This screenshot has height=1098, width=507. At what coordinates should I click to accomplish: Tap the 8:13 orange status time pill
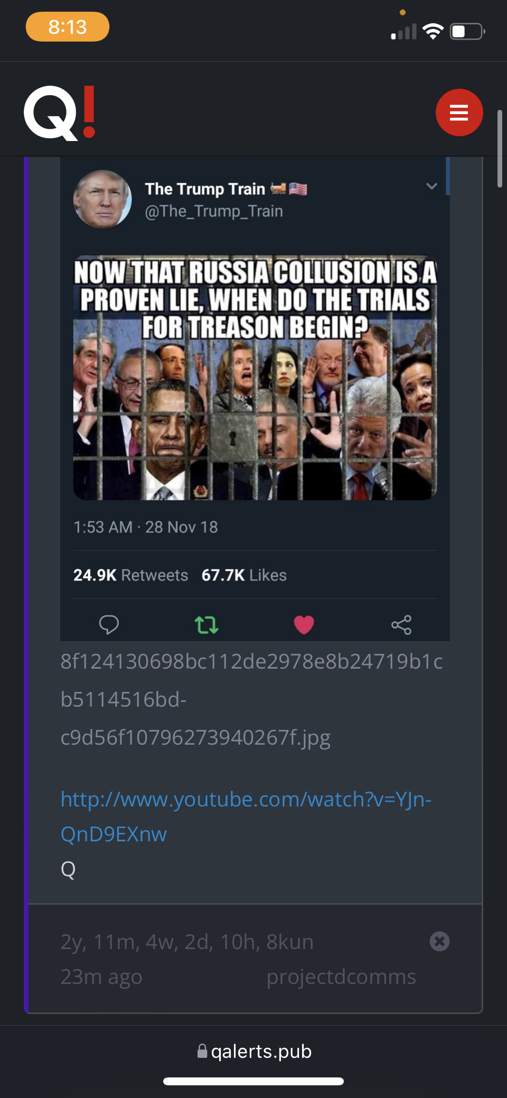[x=68, y=26]
